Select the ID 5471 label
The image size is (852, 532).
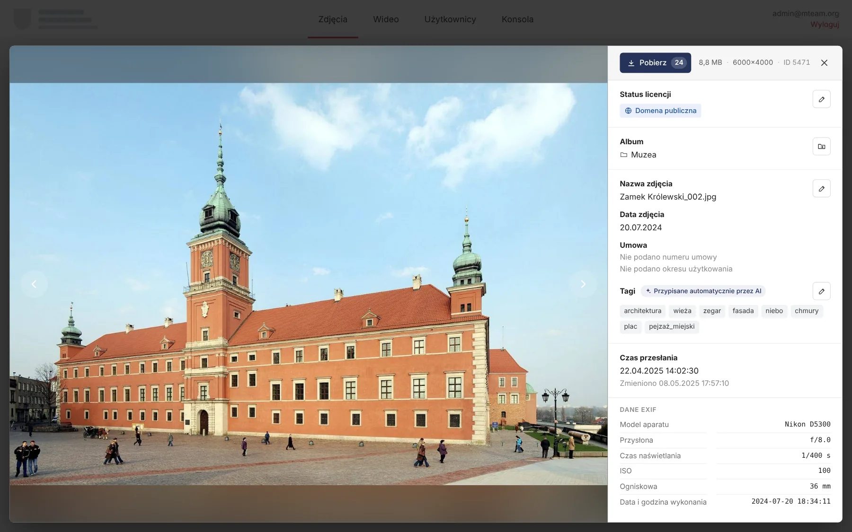(797, 62)
